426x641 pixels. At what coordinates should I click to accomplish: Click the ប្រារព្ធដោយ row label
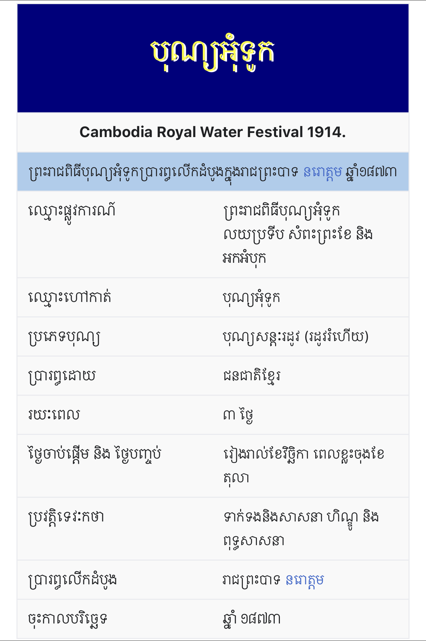point(62,376)
